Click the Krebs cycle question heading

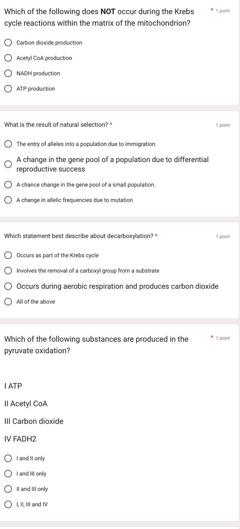click(x=97, y=17)
